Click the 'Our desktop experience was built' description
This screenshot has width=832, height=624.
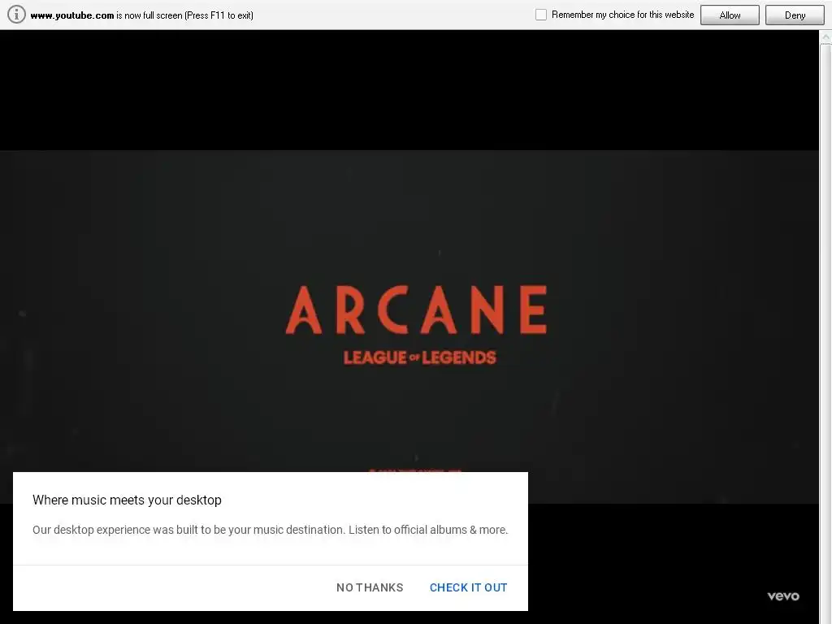pos(270,530)
